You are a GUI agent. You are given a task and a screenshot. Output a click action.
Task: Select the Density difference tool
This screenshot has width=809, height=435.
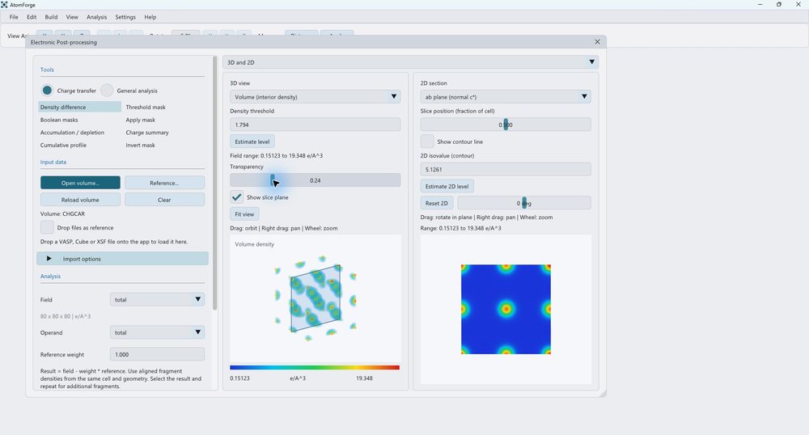point(79,107)
